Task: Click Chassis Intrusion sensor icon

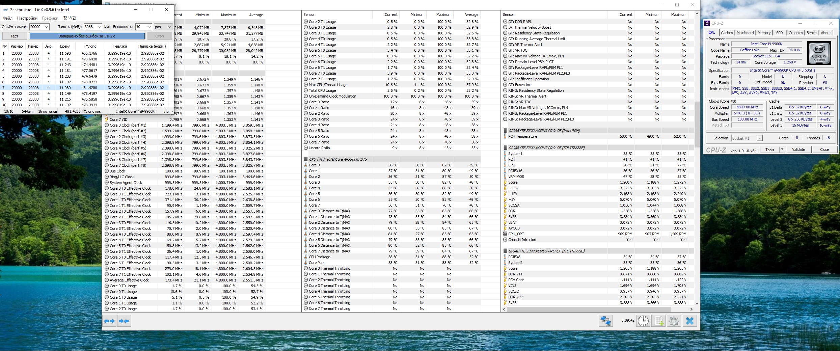Action: pyautogui.click(x=505, y=240)
